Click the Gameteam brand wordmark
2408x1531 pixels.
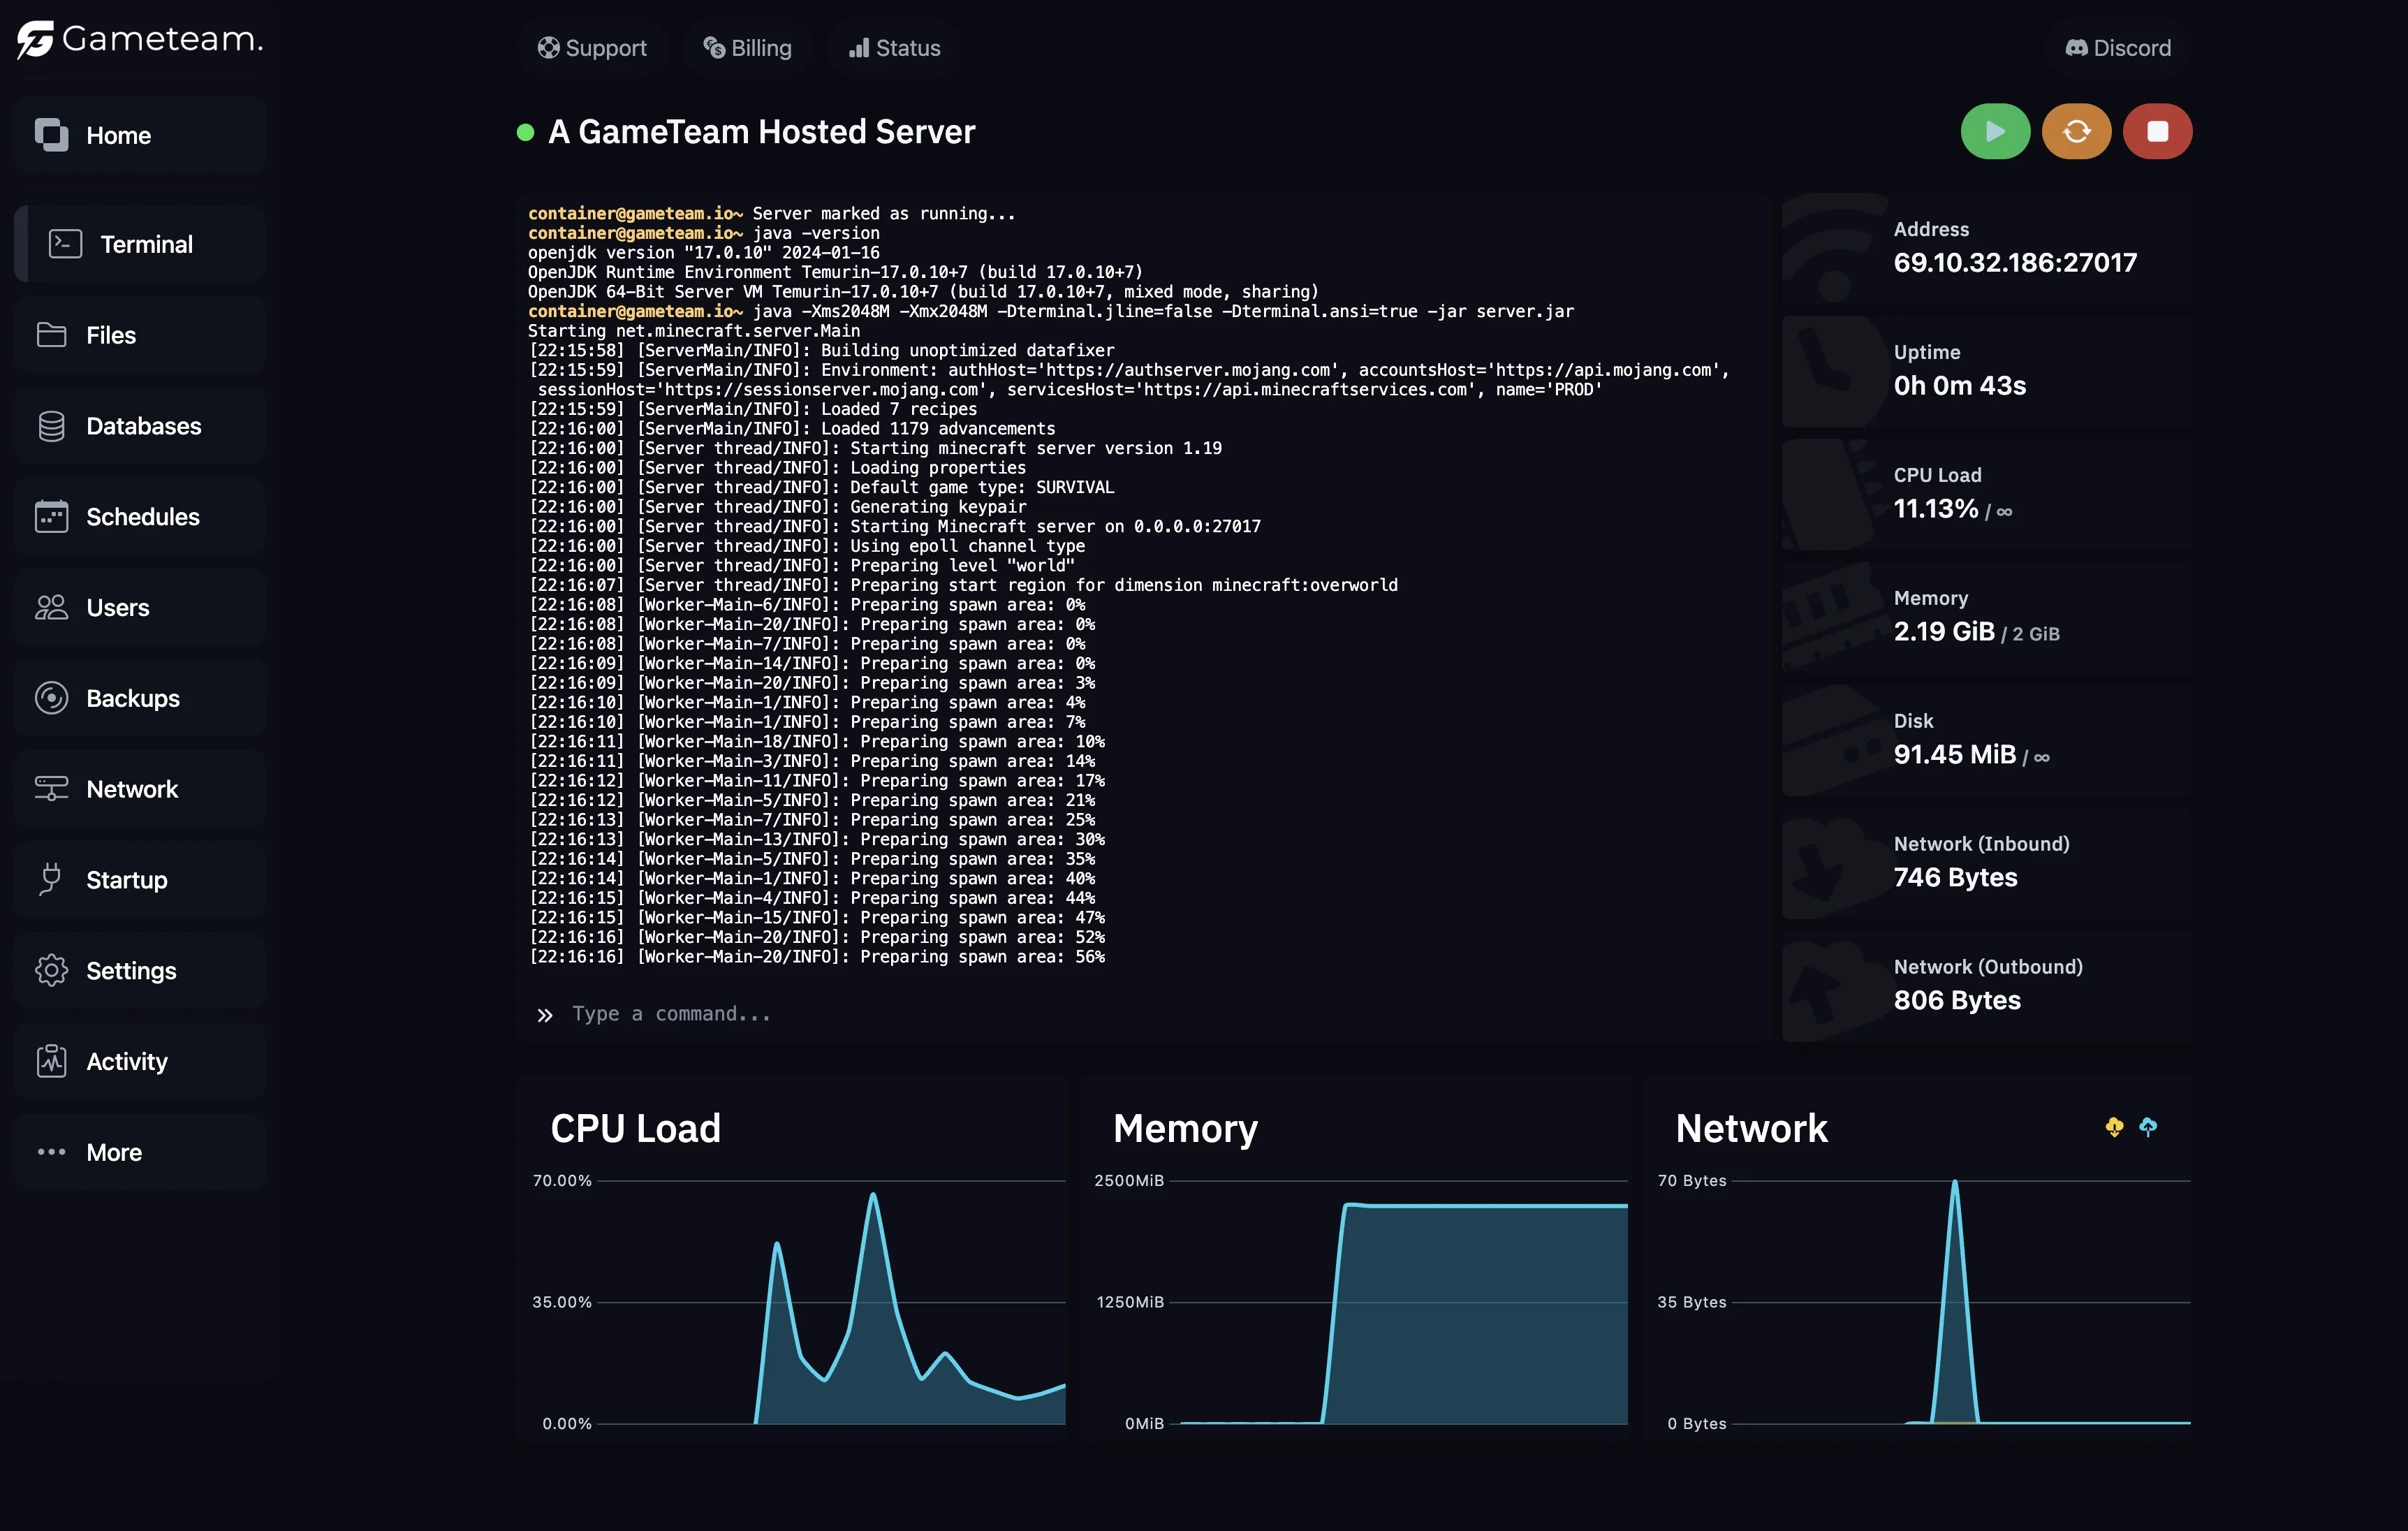(163, 39)
